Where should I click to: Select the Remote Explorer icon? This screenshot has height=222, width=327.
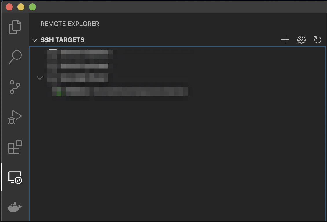click(x=15, y=178)
